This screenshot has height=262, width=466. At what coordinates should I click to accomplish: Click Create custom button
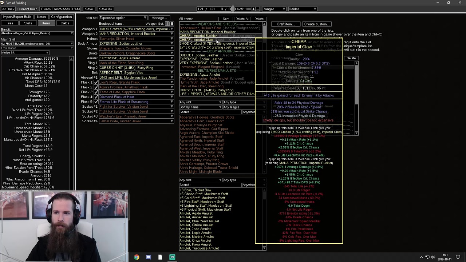point(316,24)
